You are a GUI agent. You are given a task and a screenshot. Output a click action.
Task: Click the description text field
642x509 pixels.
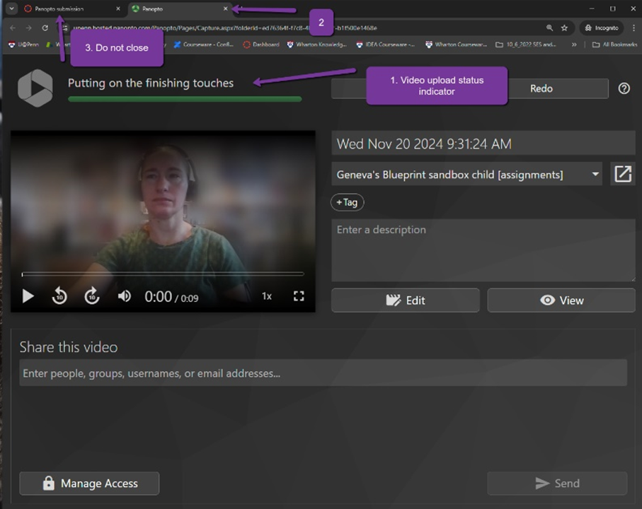point(483,250)
